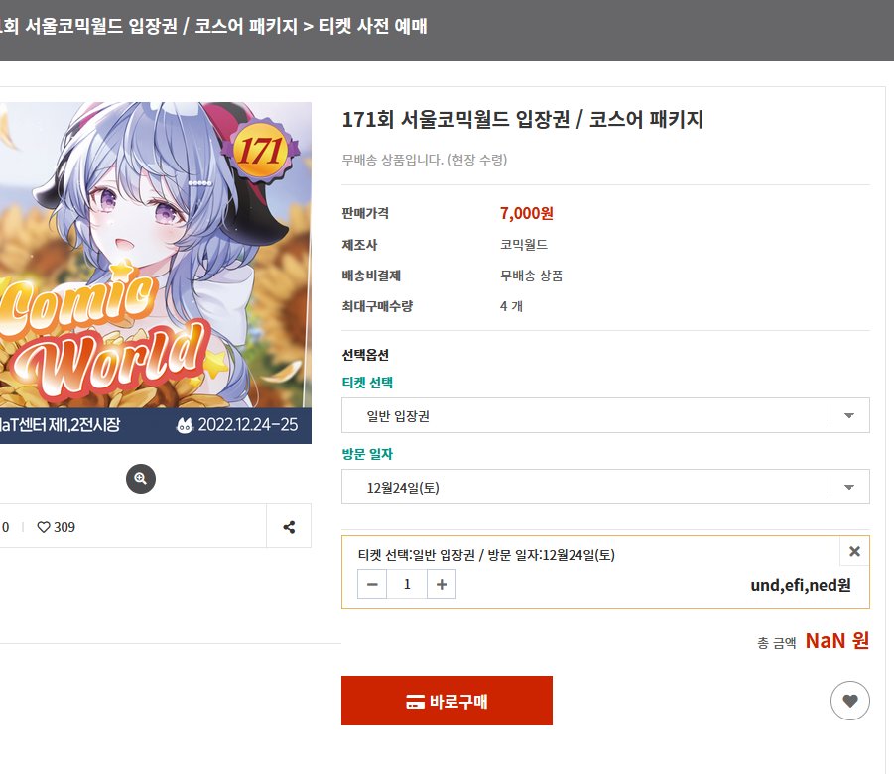The image size is (894, 774).
Task: Decrease ticket quantity with the minus button
Action: click(372, 585)
